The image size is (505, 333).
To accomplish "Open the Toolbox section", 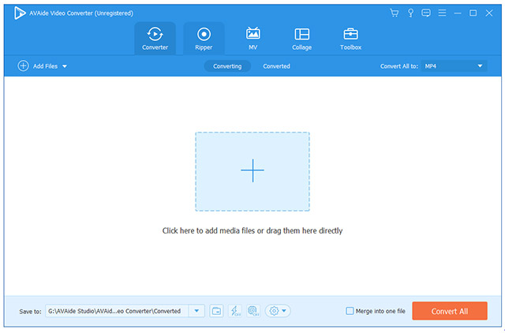I will (x=350, y=38).
